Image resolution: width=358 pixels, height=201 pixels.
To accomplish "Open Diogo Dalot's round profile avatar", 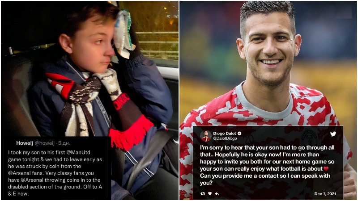I will pyautogui.click(x=206, y=136).
